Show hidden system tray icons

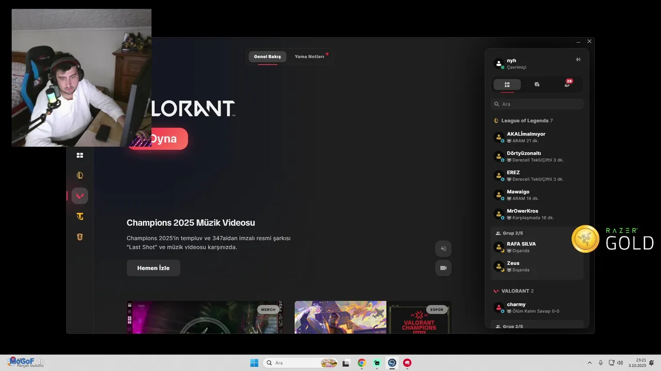click(x=590, y=363)
